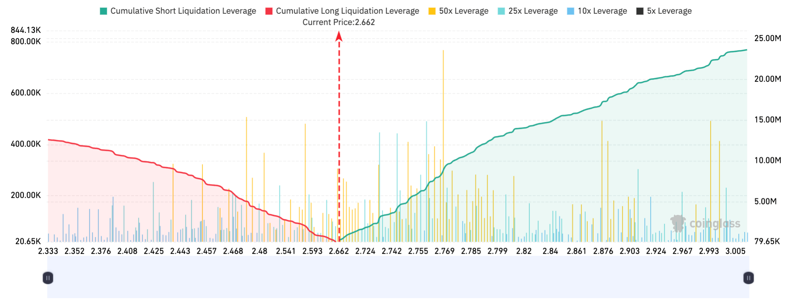Click the 5.00M right axis label
This screenshot has height=304, width=794.
click(765, 201)
